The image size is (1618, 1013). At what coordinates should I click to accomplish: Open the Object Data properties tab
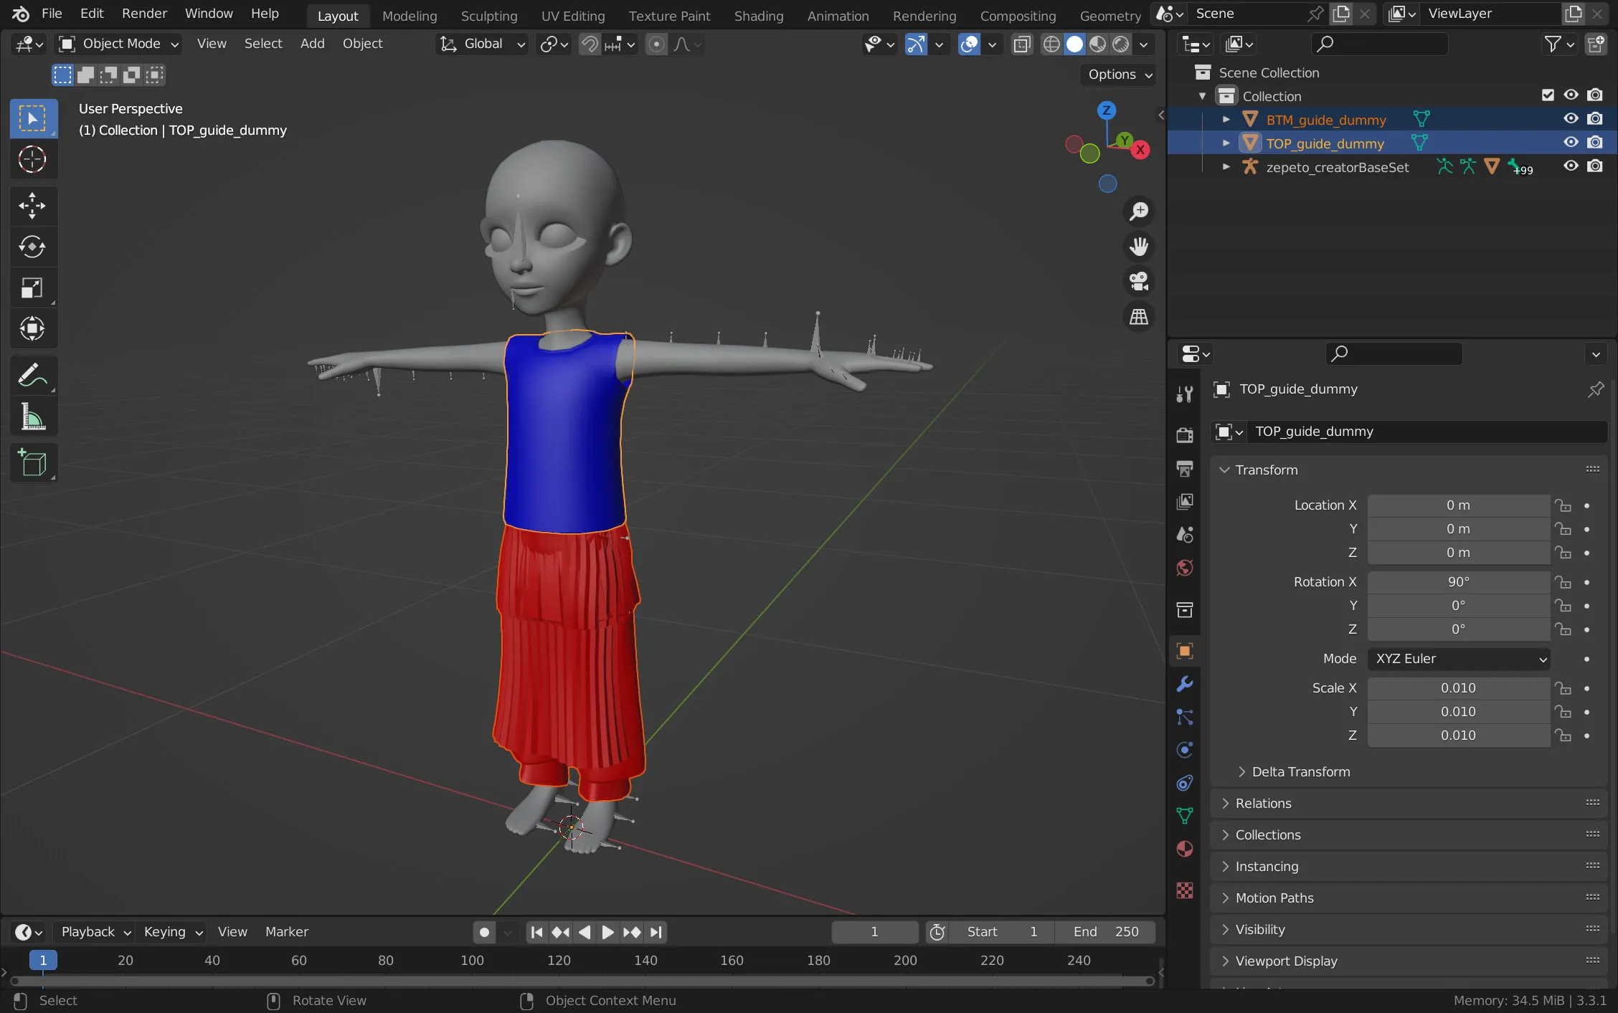pos(1185,816)
